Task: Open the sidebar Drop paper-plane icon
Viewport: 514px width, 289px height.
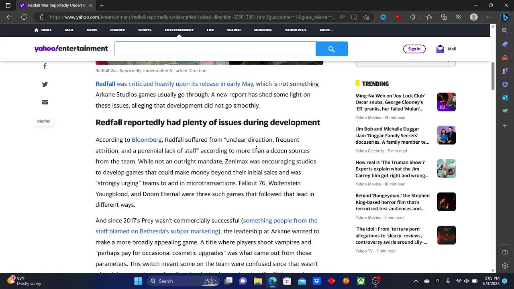Action: point(505,111)
